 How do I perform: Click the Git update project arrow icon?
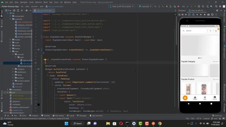pos(188,6)
